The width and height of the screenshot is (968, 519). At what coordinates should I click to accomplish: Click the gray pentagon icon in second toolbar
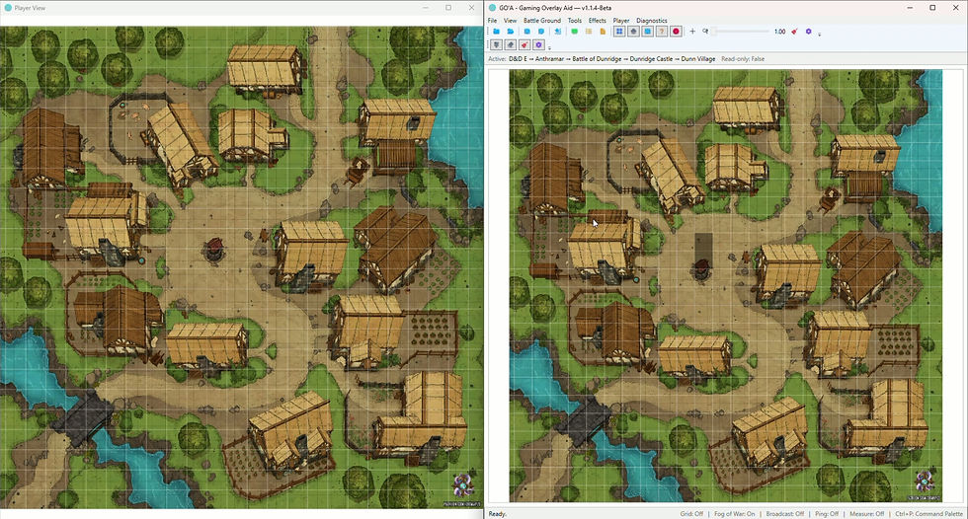coord(511,45)
